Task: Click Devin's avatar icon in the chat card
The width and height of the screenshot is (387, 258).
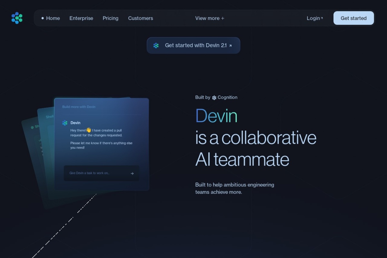Action: pos(65,123)
